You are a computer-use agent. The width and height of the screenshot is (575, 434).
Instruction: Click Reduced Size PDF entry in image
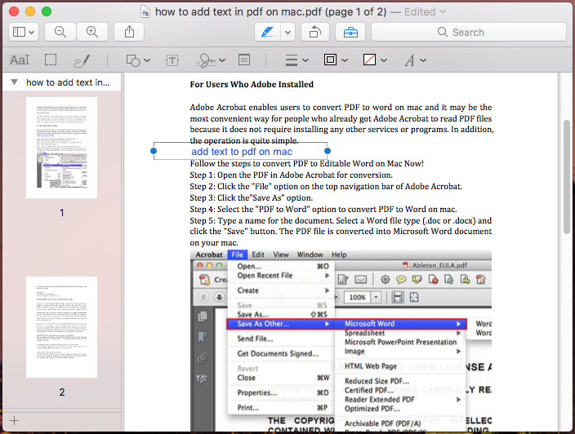pos(377,381)
